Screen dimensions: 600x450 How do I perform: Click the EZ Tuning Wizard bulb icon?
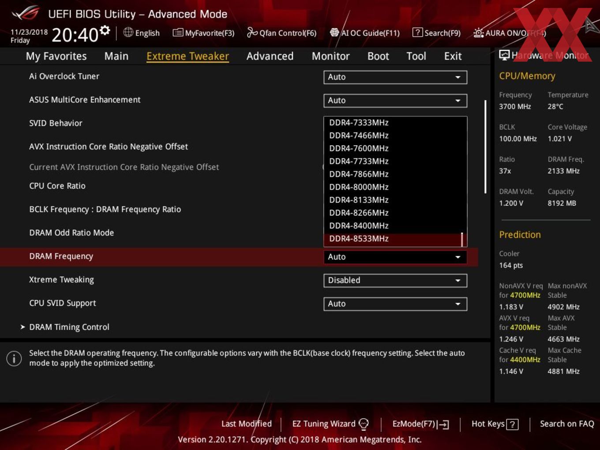(x=364, y=424)
